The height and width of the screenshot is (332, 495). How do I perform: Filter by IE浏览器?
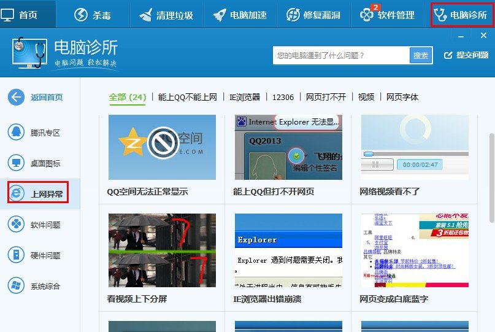pyautogui.click(x=245, y=97)
